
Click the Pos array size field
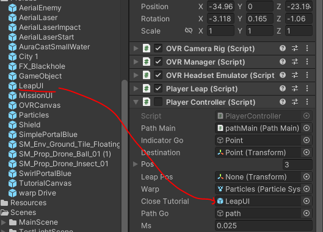(297, 164)
